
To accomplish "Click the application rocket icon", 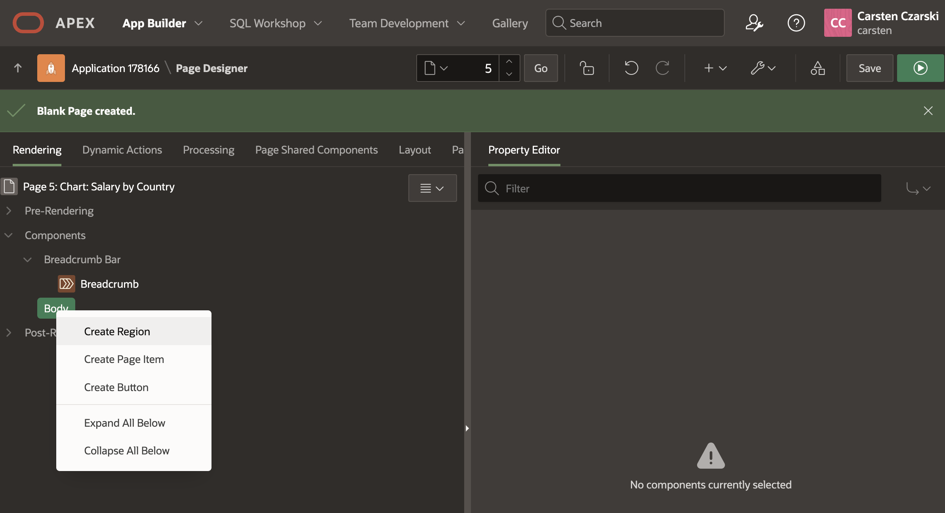I will (51, 68).
